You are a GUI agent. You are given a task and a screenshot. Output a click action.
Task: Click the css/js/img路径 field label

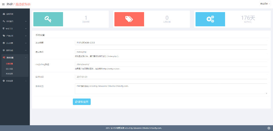(42, 64)
